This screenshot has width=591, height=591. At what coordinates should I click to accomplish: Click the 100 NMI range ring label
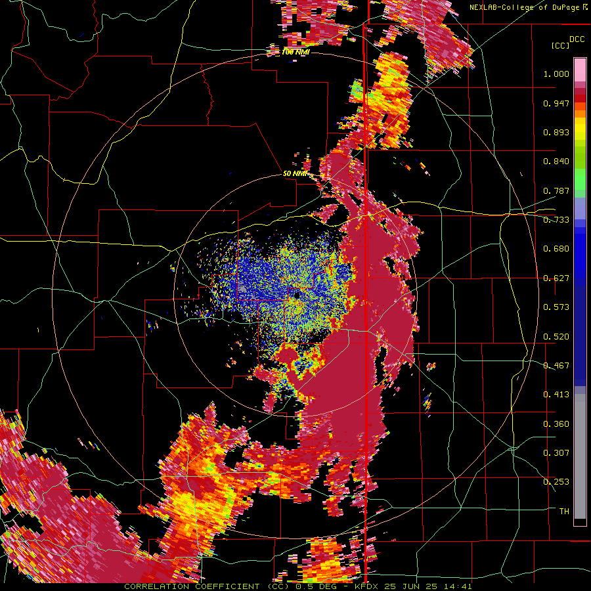point(295,52)
